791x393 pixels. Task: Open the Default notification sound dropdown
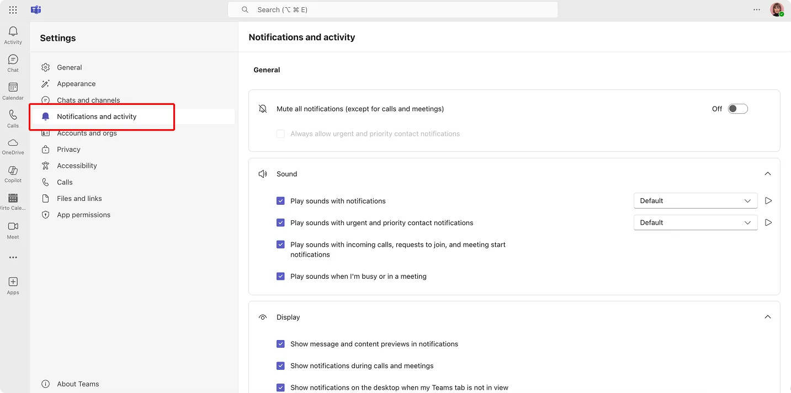[x=695, y=200]
